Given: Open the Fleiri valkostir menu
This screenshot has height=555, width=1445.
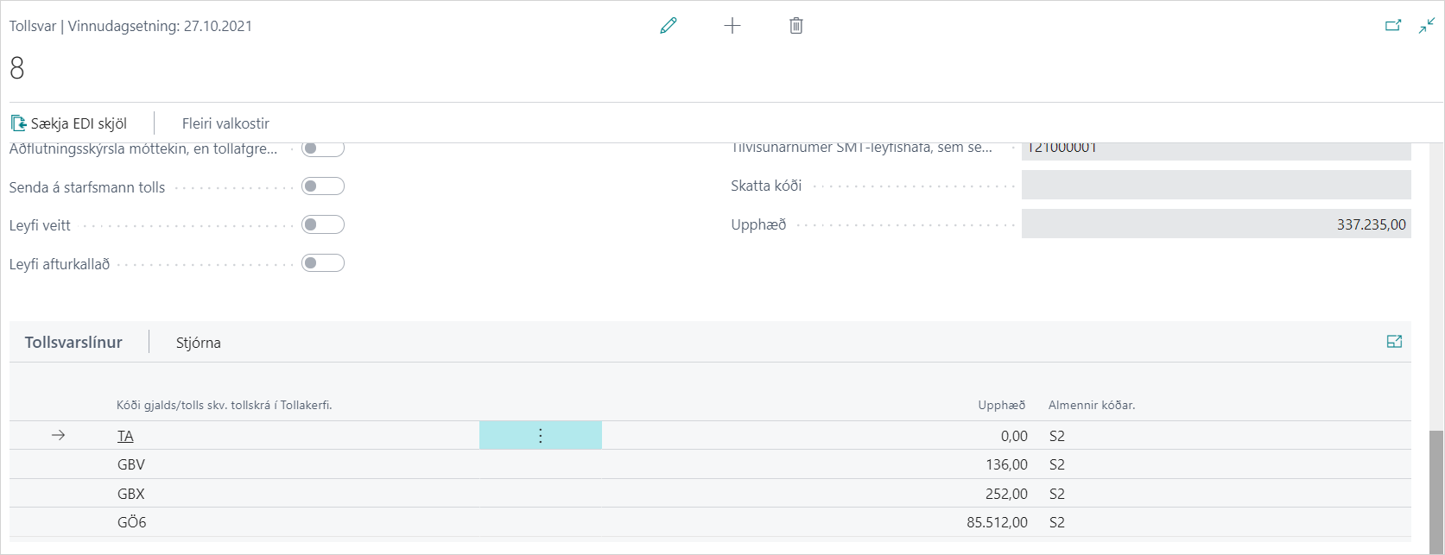Looking at the screenshot, I should tap(225, 123).
